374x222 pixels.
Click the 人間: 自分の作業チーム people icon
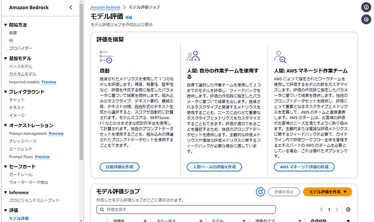tap(193, 56)
